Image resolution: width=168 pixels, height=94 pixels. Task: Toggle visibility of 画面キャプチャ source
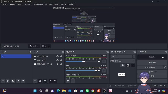pos(57,60)
